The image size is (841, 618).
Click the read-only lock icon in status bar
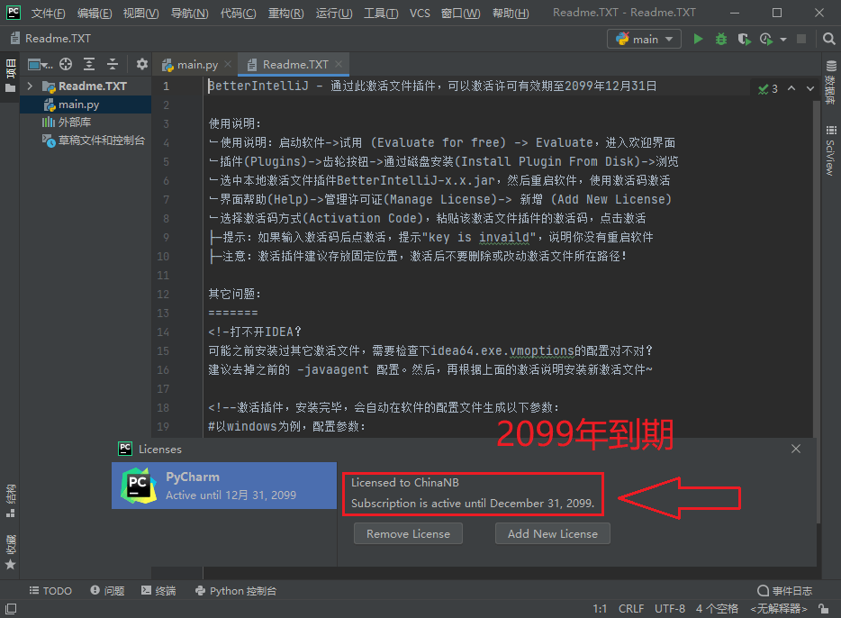[x=823, y=608]
